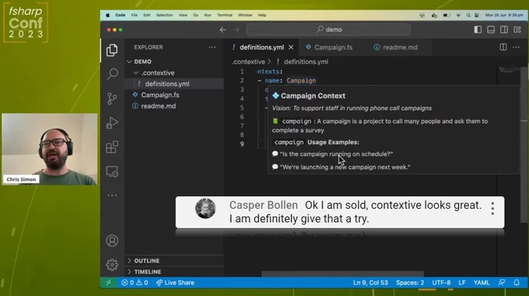
Task: Open the Selection menu
Action: click(x=164, y=16)
